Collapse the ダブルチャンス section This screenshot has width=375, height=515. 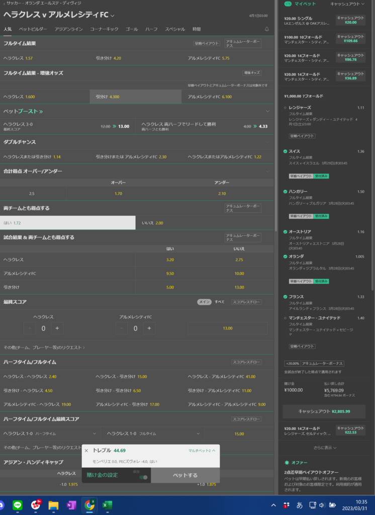pos(267,142)
